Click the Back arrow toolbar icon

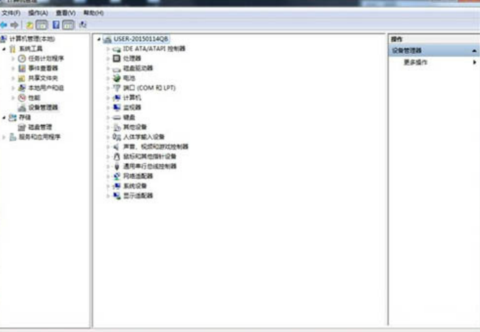pyautogui.click(x=4, y=25)
